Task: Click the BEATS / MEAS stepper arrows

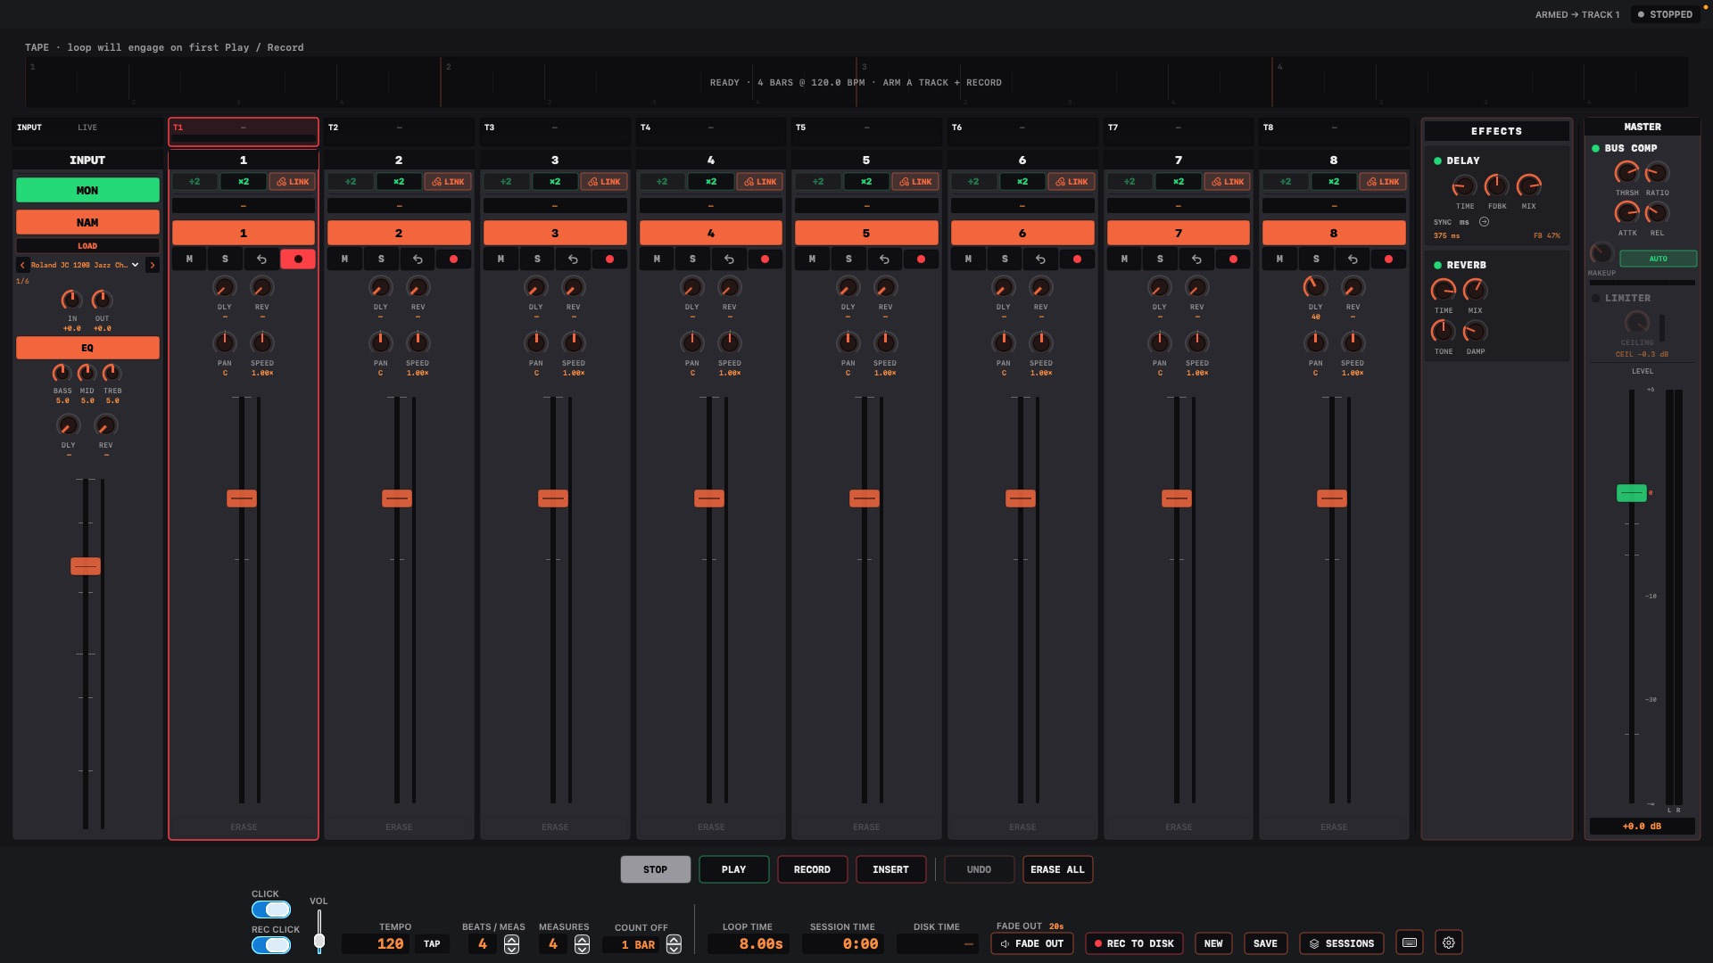Action: (x=512, y=944)
